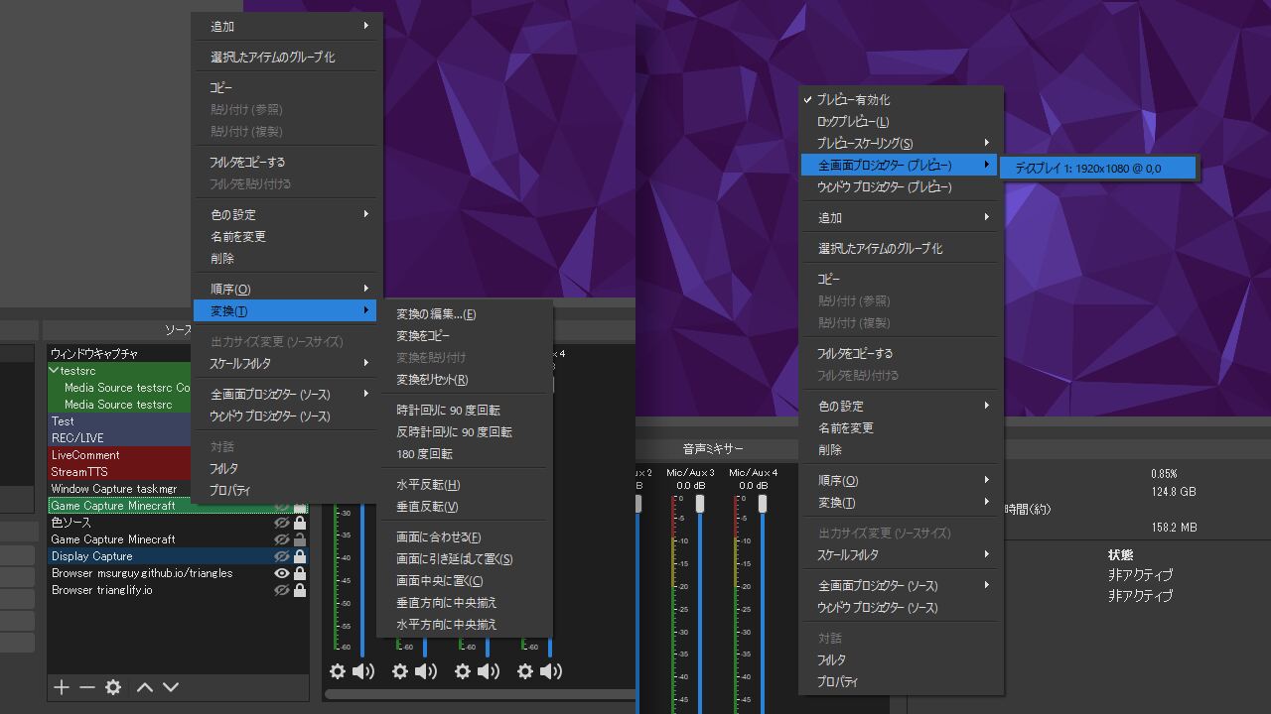This screenshot has width=1271, height=714.
Task: Mute Mic/Aux 2 with its speaker icon
Action: [x=426, y=671]
